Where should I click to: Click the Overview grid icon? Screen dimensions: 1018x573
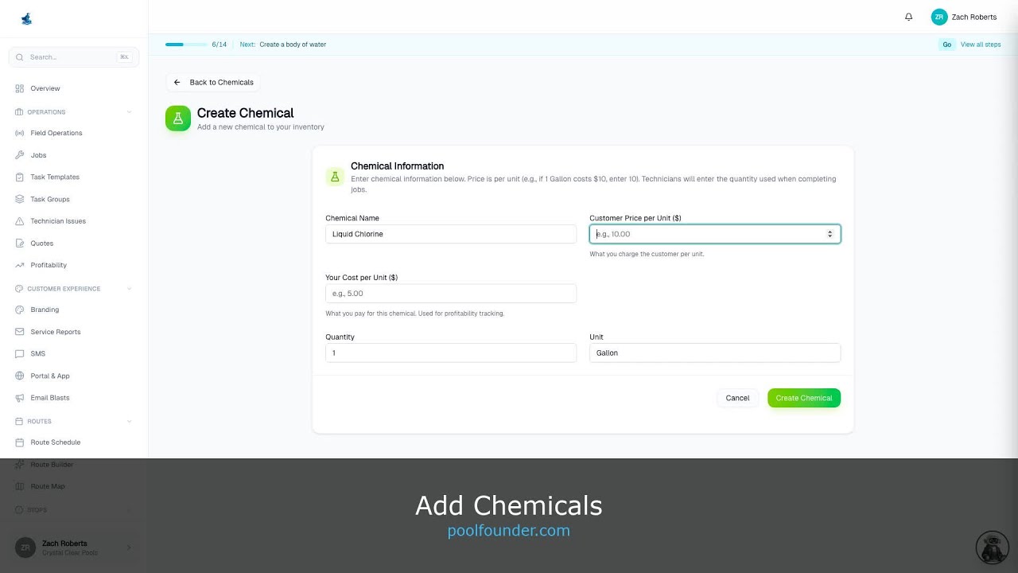(x=20, y=88)
